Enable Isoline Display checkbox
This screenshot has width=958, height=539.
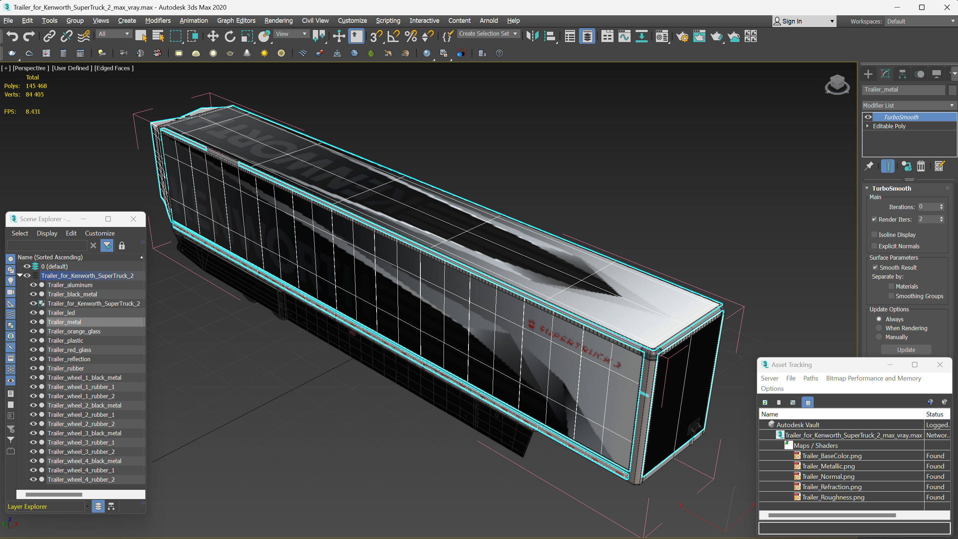874,234
